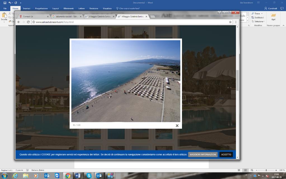The image size is (286, 179).
Task: Bookmark this page with the star icon
Action: tap(230, 22)
